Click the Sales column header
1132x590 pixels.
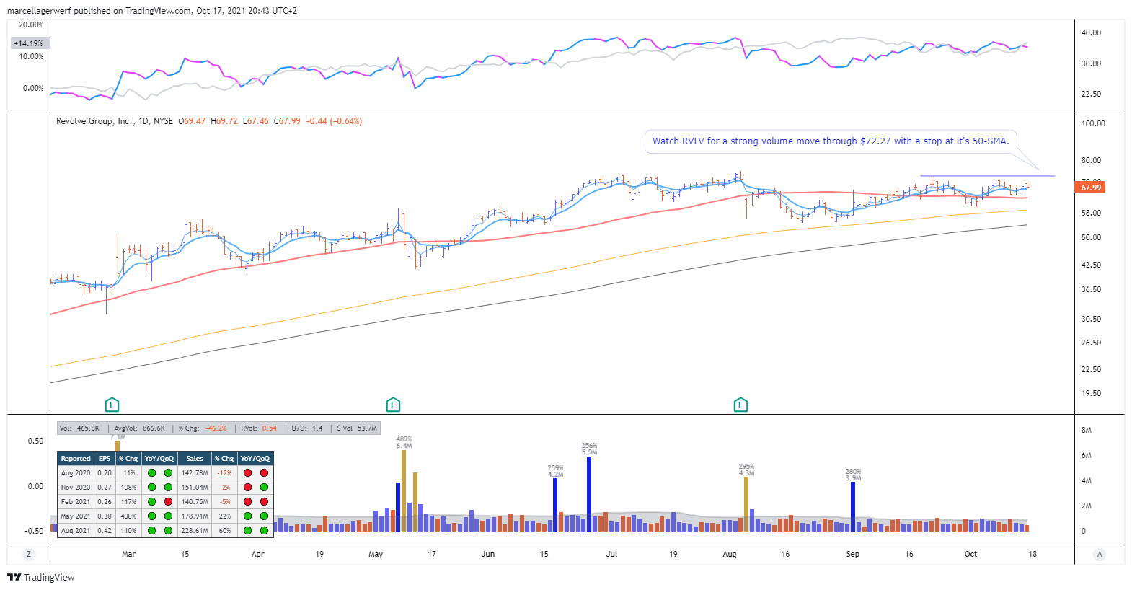[195, 459]
